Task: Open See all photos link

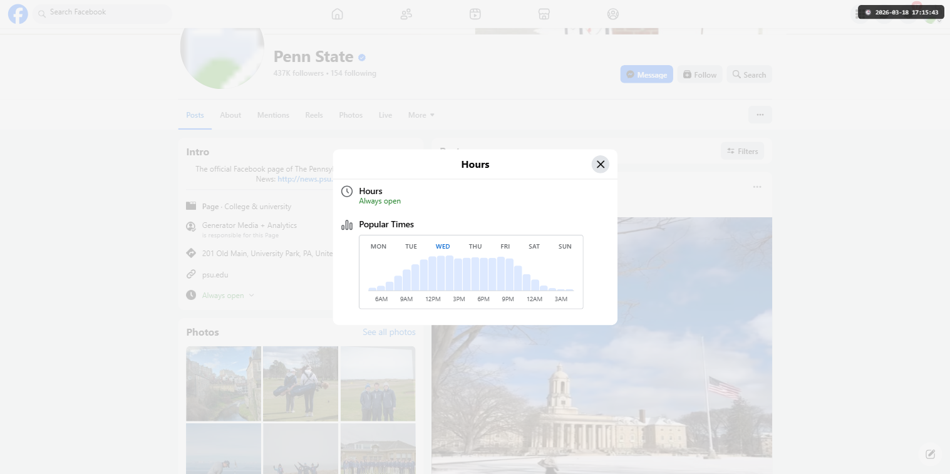Action: pos(389,332)
